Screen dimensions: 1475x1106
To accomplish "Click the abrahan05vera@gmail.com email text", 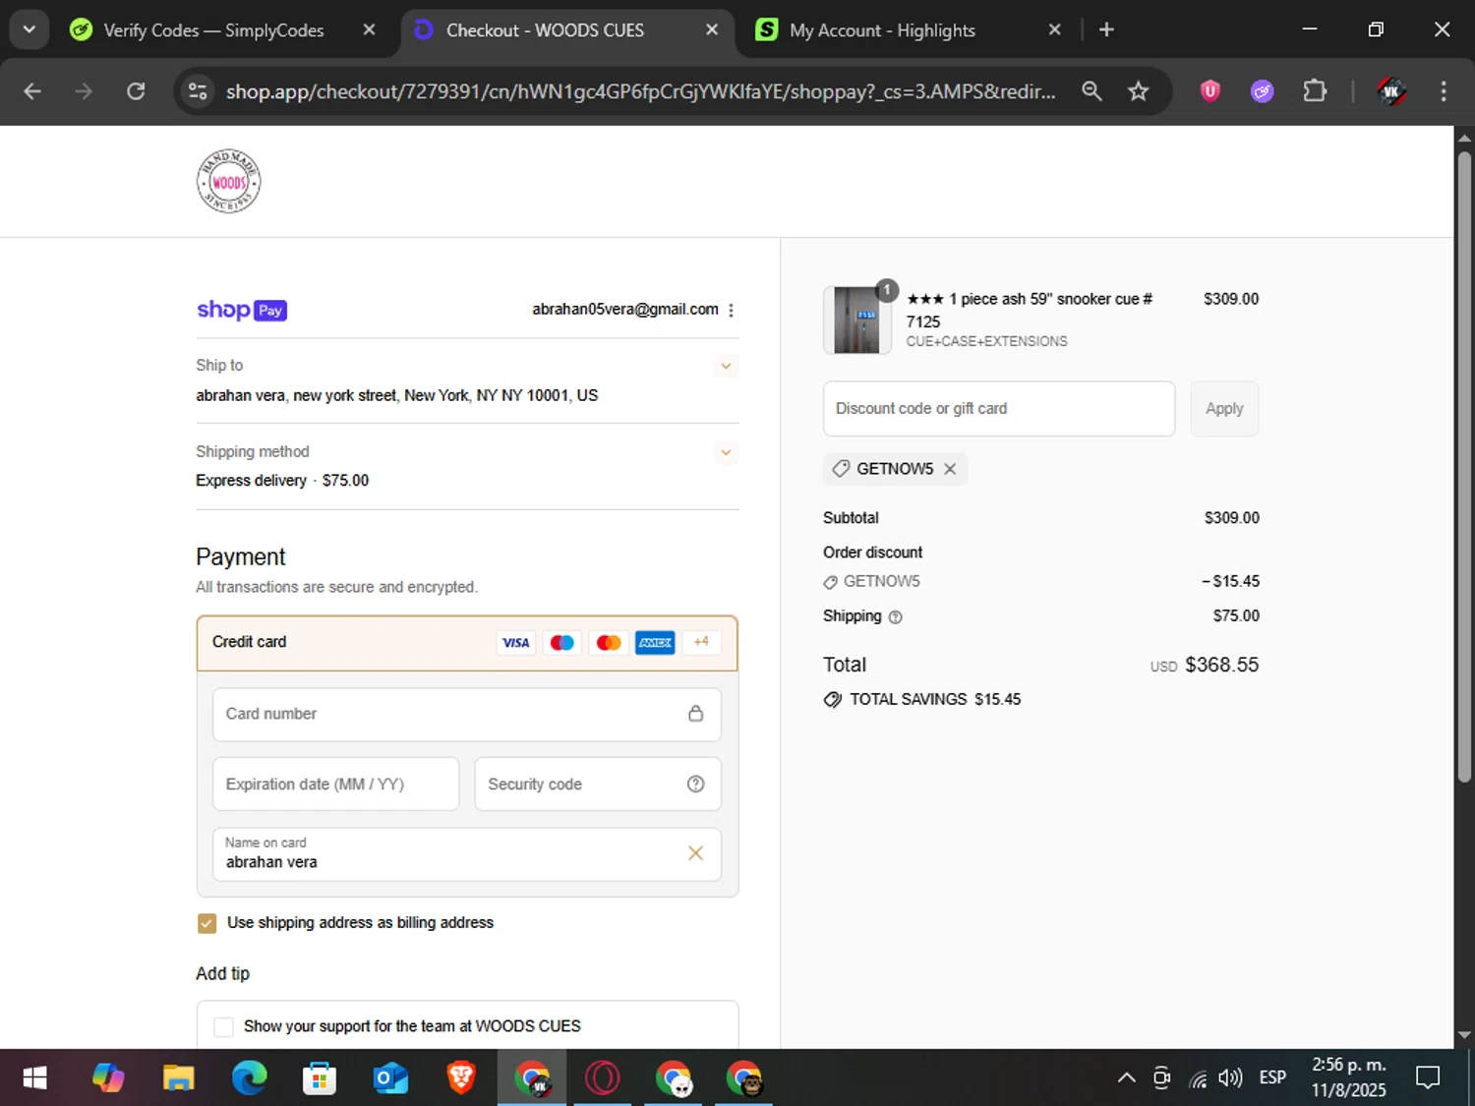I will tap(625, 310).
